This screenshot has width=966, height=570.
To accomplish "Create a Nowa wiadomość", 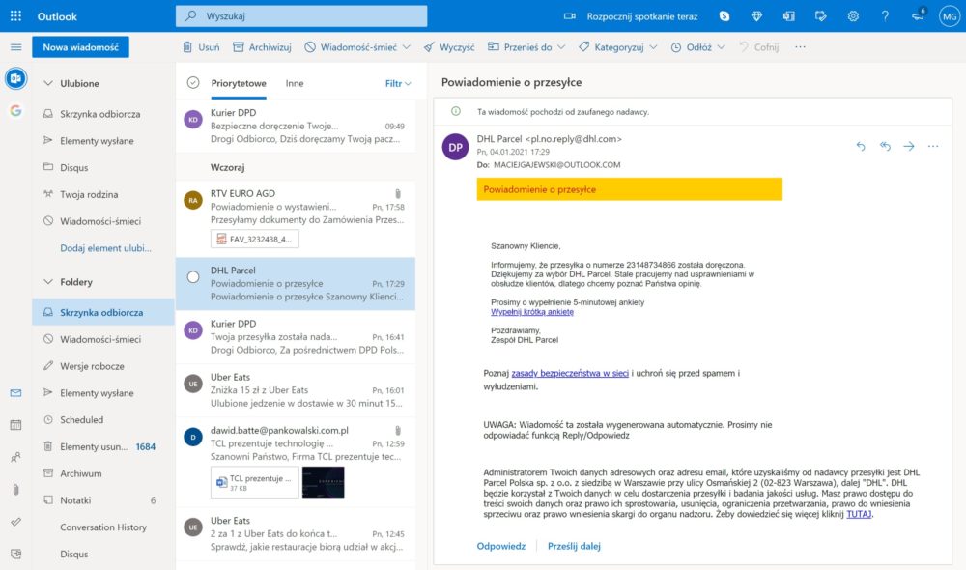I will tap(81, 46).
